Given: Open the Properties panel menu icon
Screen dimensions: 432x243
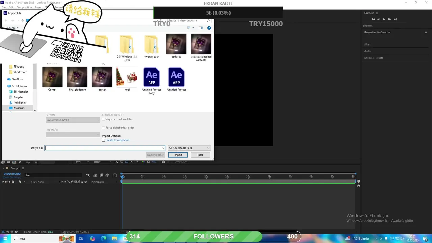Looking at the screenshot, I should (426, 32).
